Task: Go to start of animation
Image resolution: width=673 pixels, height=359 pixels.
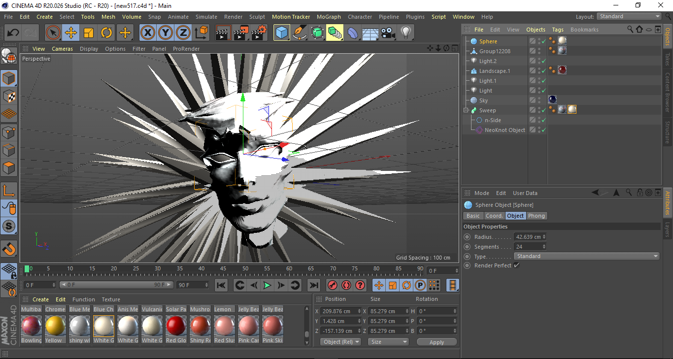Action: click(221, 285)
